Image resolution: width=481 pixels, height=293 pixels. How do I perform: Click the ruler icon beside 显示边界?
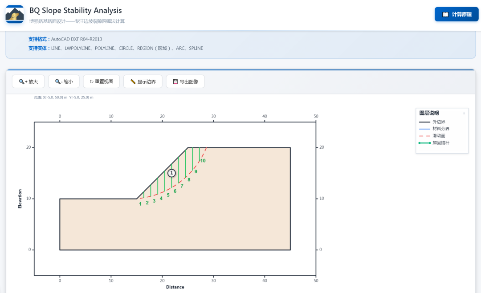133,81
